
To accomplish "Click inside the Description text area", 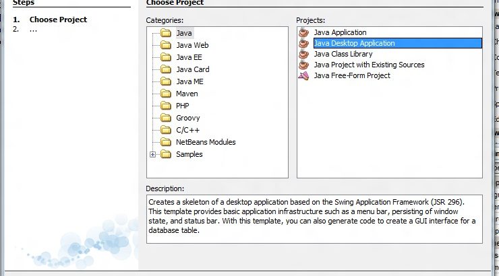I will (314, 219).
